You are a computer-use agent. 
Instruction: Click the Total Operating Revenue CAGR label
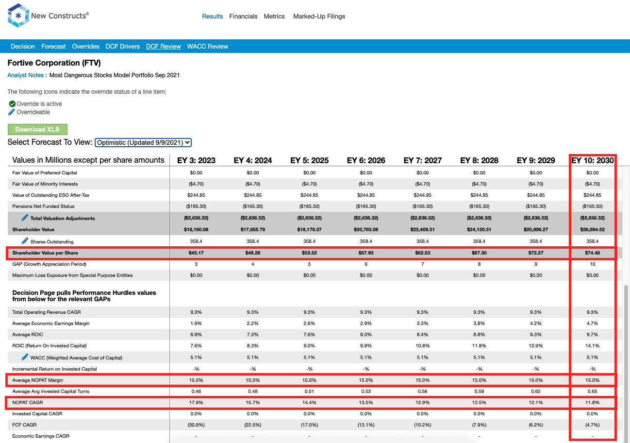(x=47, y=312)
